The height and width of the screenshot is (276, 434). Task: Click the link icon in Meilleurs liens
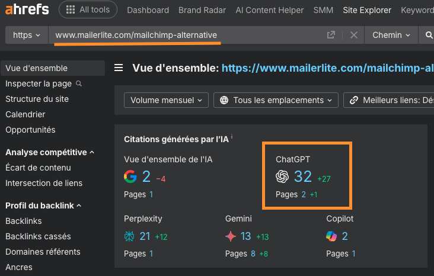[x=354, y=100]
